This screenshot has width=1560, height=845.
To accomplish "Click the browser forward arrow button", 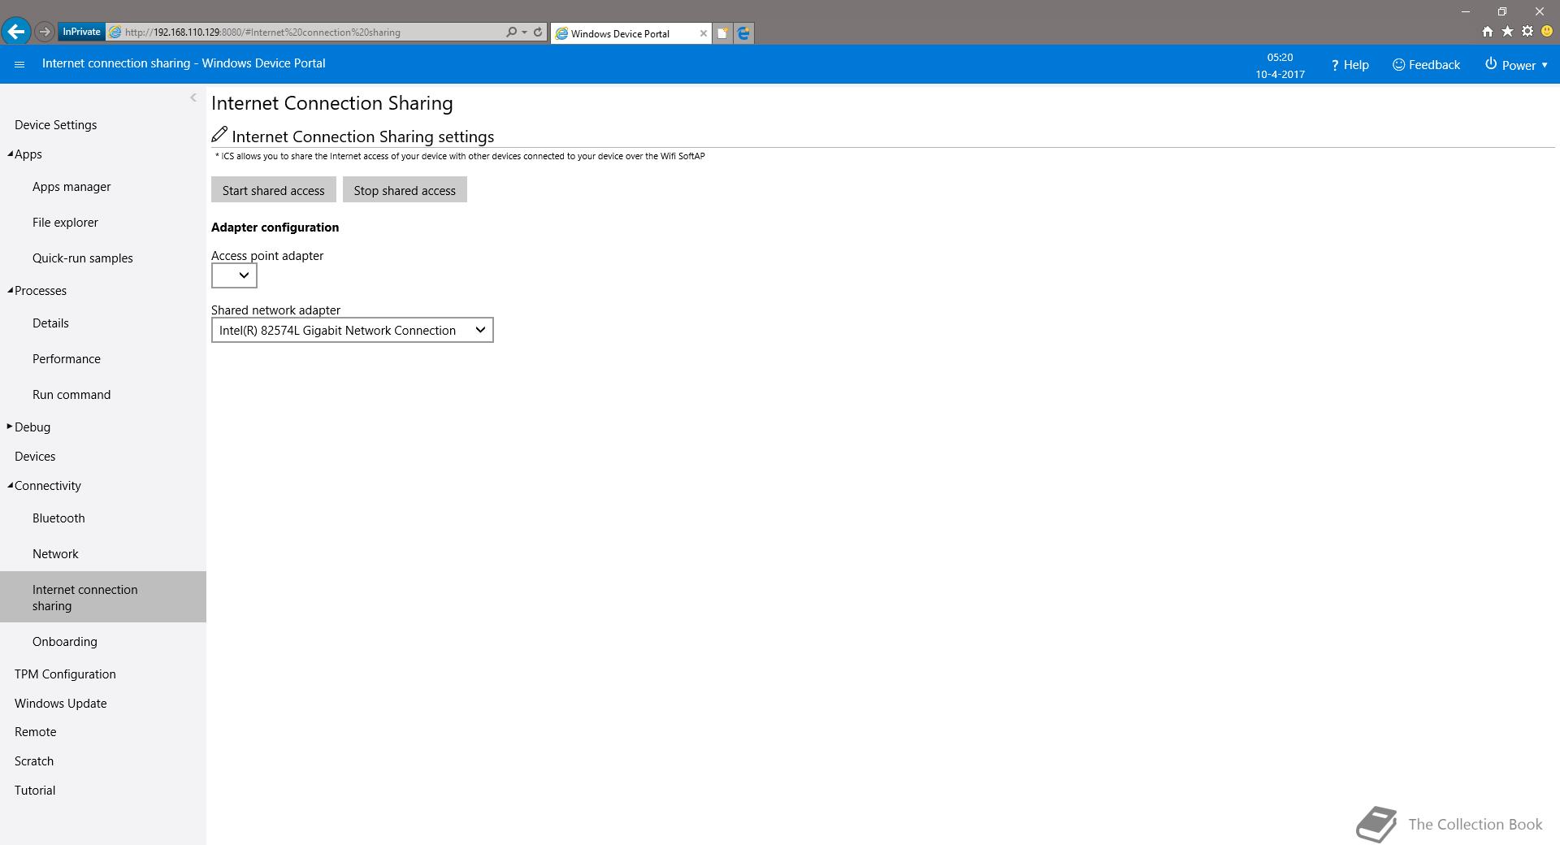I will click(45, 32).
